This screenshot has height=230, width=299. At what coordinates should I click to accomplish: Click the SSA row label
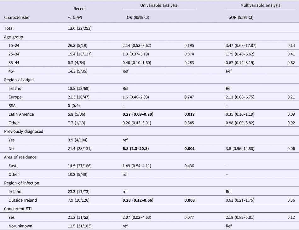(13, 106)
